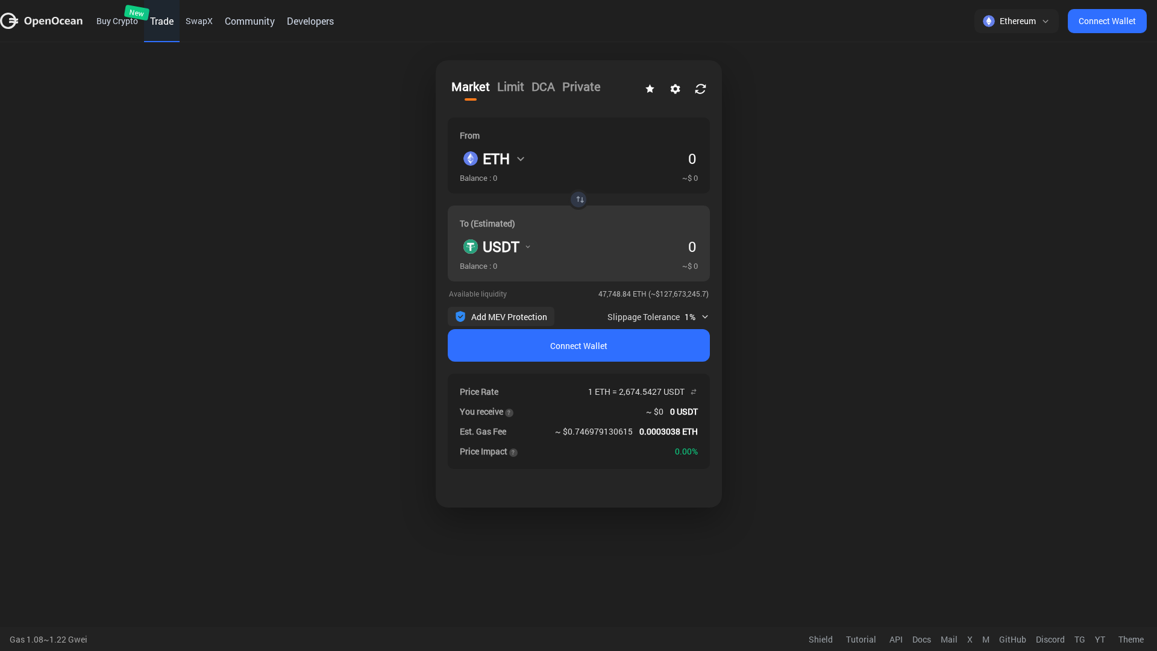Open the Discord footer link
The height and width of the screenshot is (651, 1157).
1050,640
